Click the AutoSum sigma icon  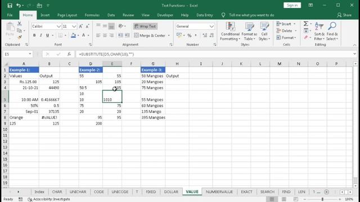[x=306, y=24]
